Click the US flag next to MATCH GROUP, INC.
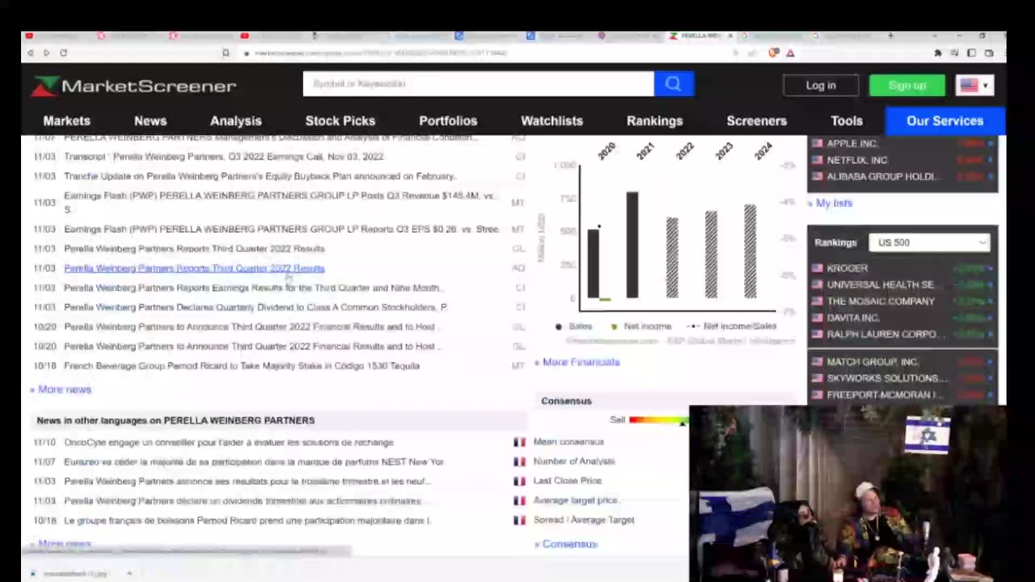 click(x=817, y=362)
